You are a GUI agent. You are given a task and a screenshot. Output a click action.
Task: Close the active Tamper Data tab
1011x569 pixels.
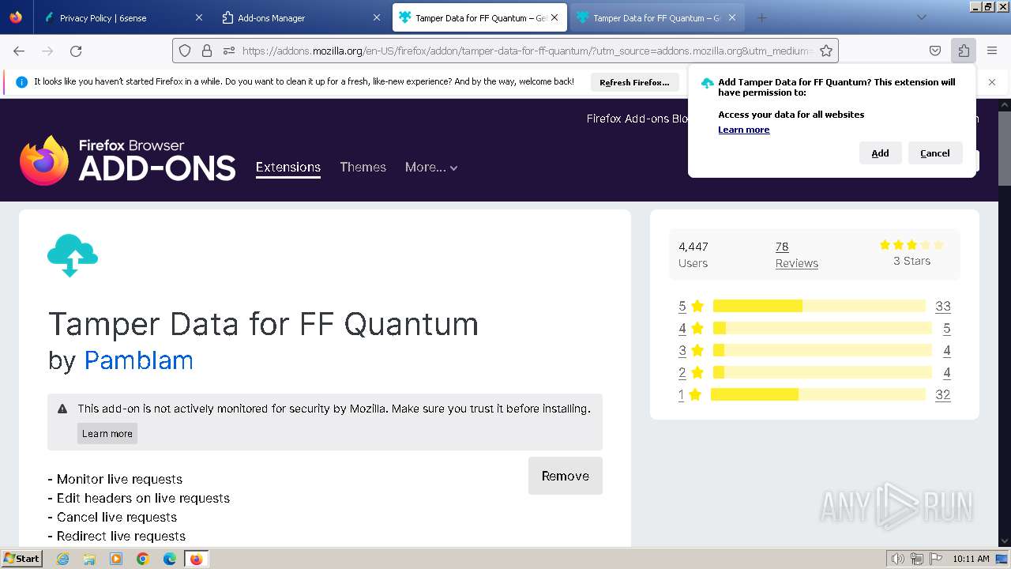[554, 17]
